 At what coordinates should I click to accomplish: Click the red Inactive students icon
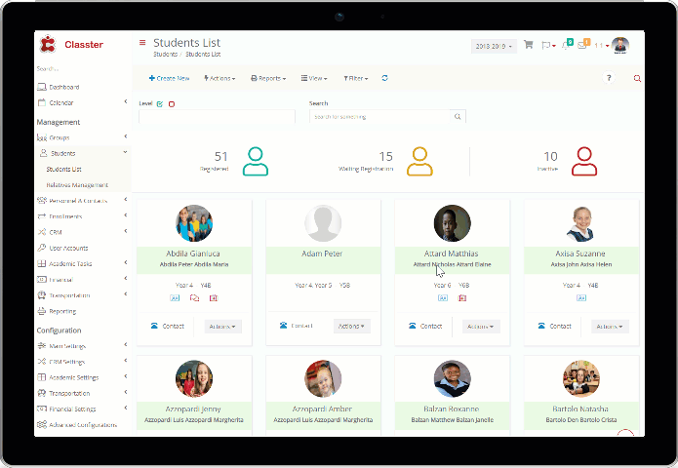click(x=584, y=161)
